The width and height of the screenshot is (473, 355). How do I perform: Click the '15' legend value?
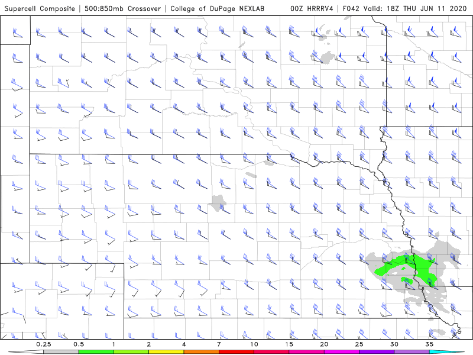point(289,344)
